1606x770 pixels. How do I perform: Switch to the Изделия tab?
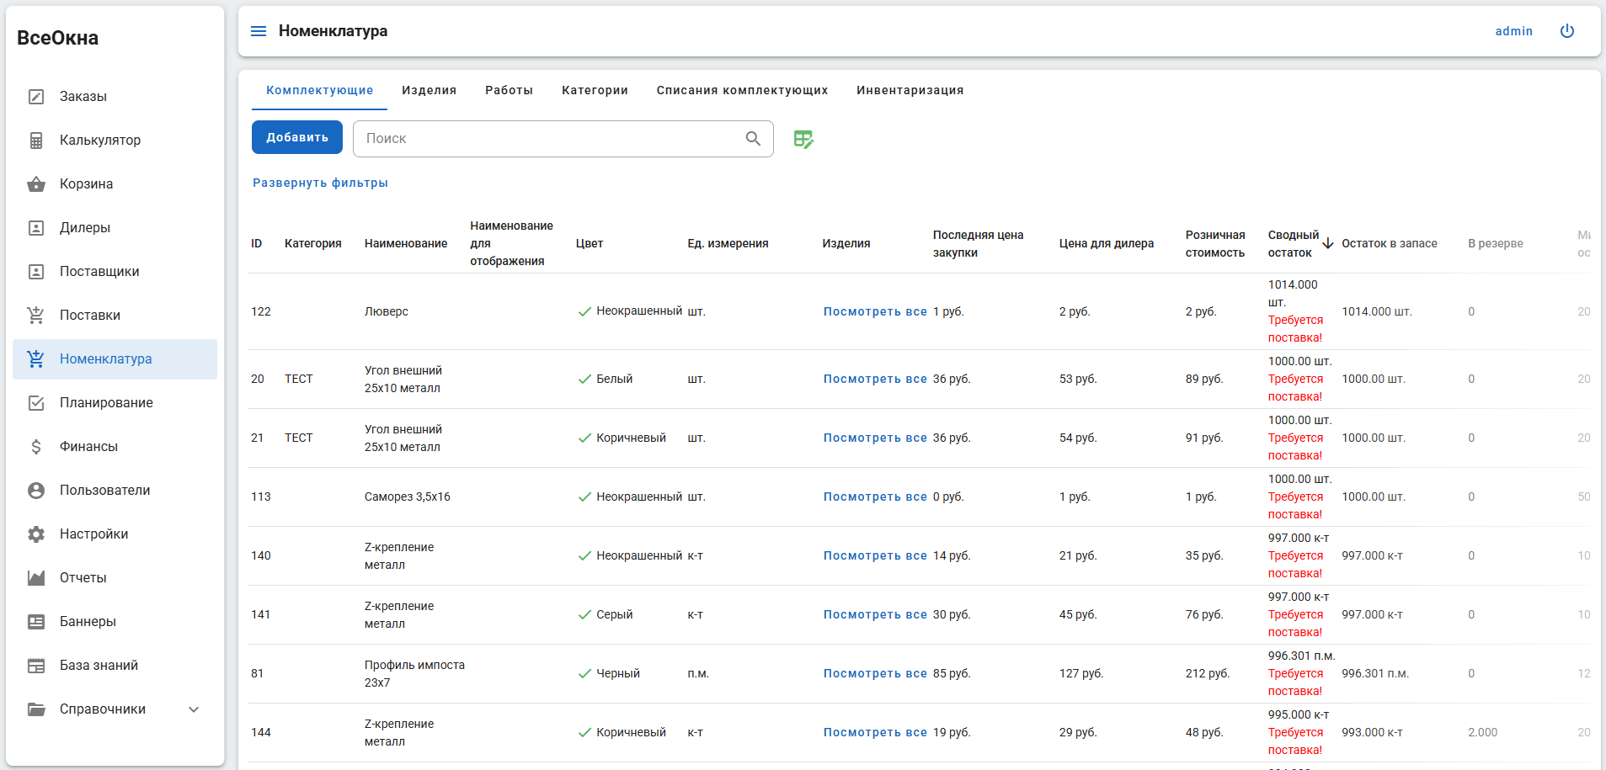point(429,90)
